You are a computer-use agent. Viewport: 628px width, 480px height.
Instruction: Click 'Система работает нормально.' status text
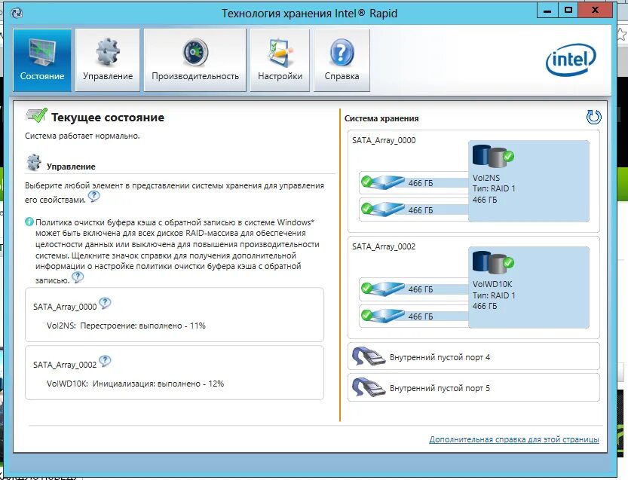[x=82, y=136]
